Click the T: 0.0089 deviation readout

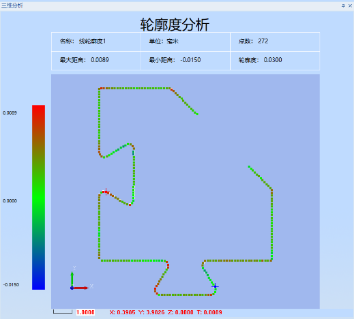tap(209, 312)
